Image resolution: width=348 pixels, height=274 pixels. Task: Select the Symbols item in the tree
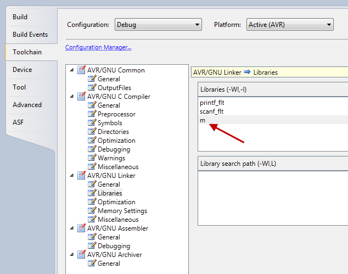pyautogui.click(x=110, y=123)
